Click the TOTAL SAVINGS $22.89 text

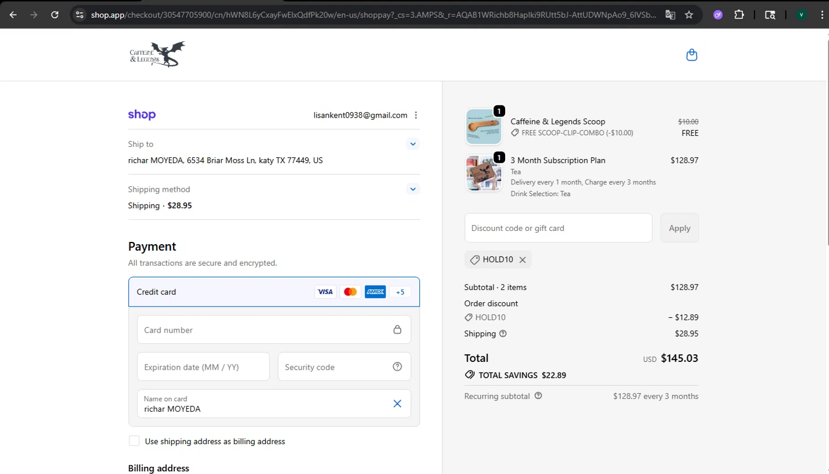click(x=522, y=375)
